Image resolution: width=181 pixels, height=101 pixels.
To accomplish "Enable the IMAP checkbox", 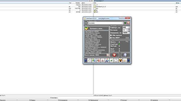I will (x=111, y=38).
